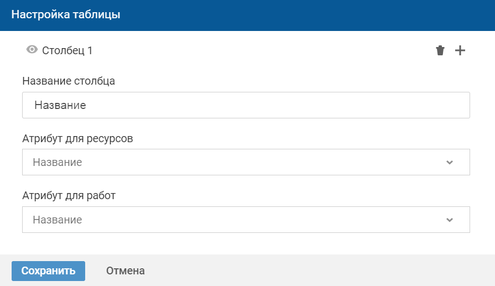Click chevron arrow of Атрибут для работ
The height and width of the screenshot is (286, 495).
point(450,220)
